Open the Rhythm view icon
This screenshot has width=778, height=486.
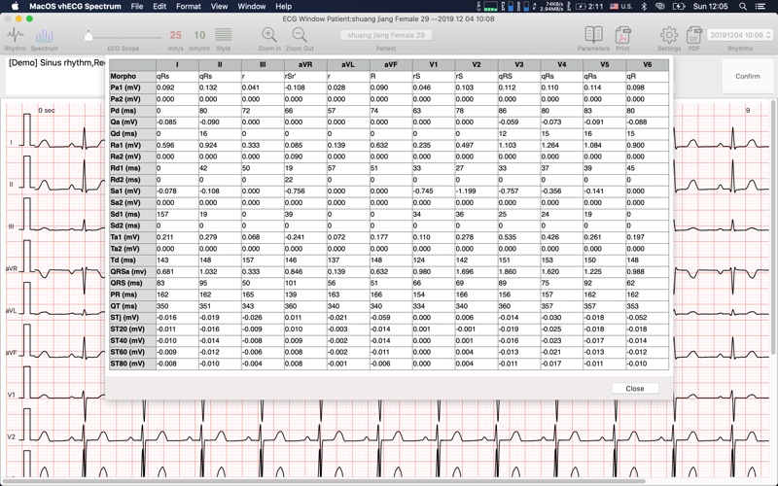[x=15, y=35]
